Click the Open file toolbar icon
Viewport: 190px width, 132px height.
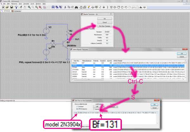(7, 7)
